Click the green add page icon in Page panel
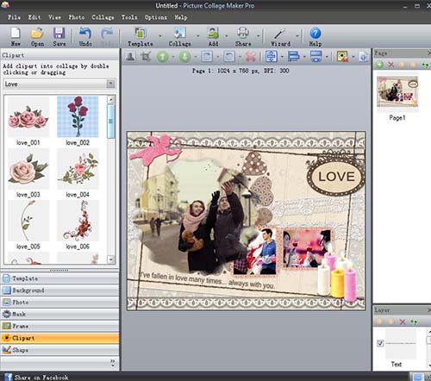The height and width of the screenshot is (381, 431). [379, 65]
